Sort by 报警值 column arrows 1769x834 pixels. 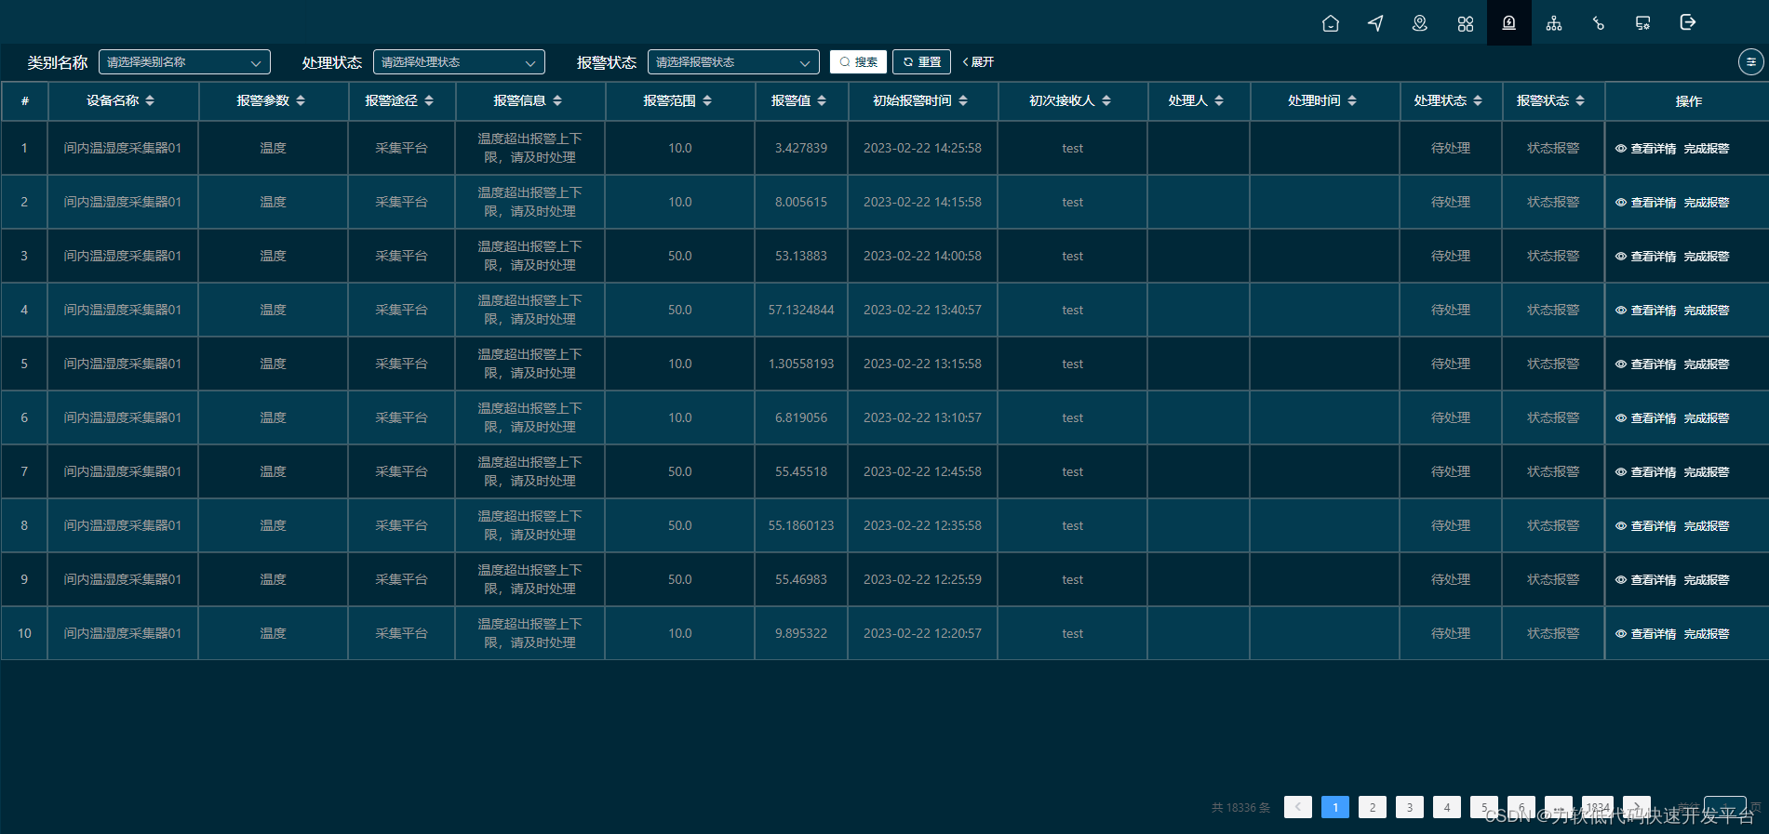822,100
